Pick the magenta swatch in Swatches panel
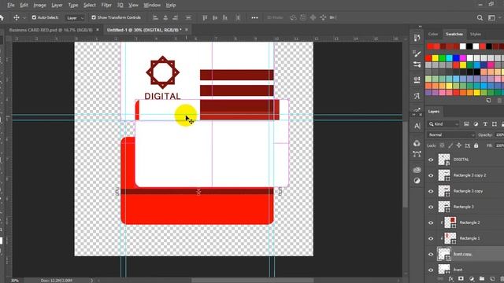Viewport: 504px width, 283px height. [x=463, y=58]
